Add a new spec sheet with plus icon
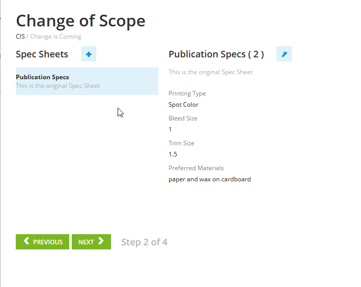The height and width of the screenshot is (287, 361). click(x=89, y=54)
